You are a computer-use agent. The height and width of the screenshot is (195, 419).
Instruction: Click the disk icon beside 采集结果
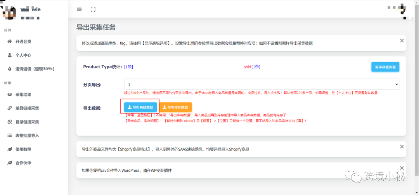(10, 94)
